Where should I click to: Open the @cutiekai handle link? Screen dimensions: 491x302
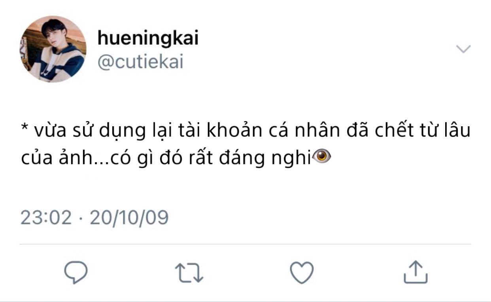140,62
